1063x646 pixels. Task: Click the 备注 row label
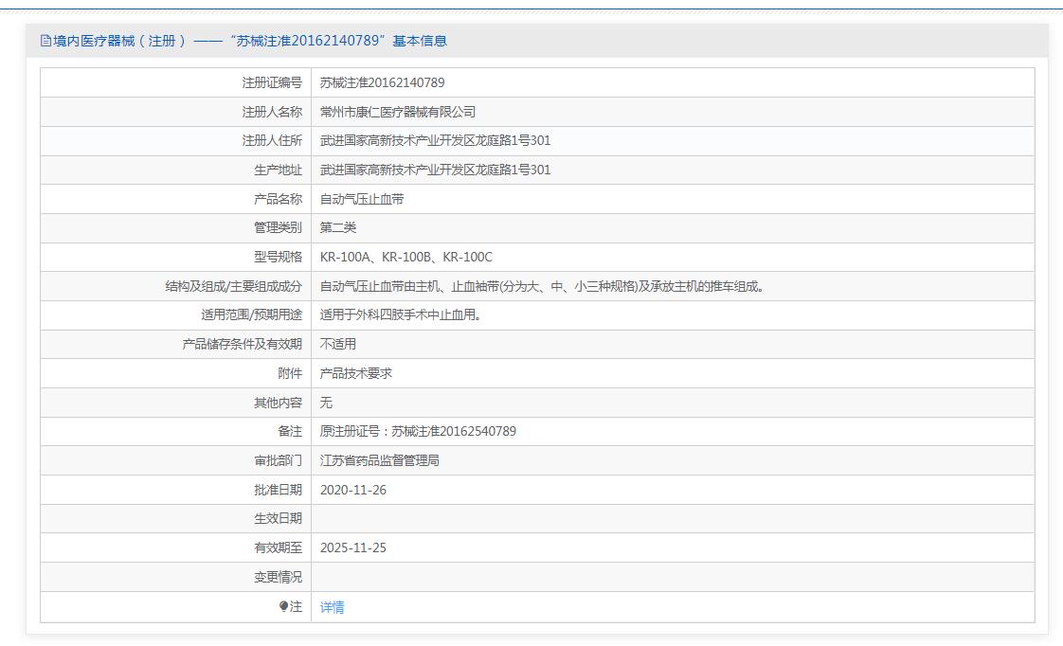pyautogui.click(x=290, y=431)
